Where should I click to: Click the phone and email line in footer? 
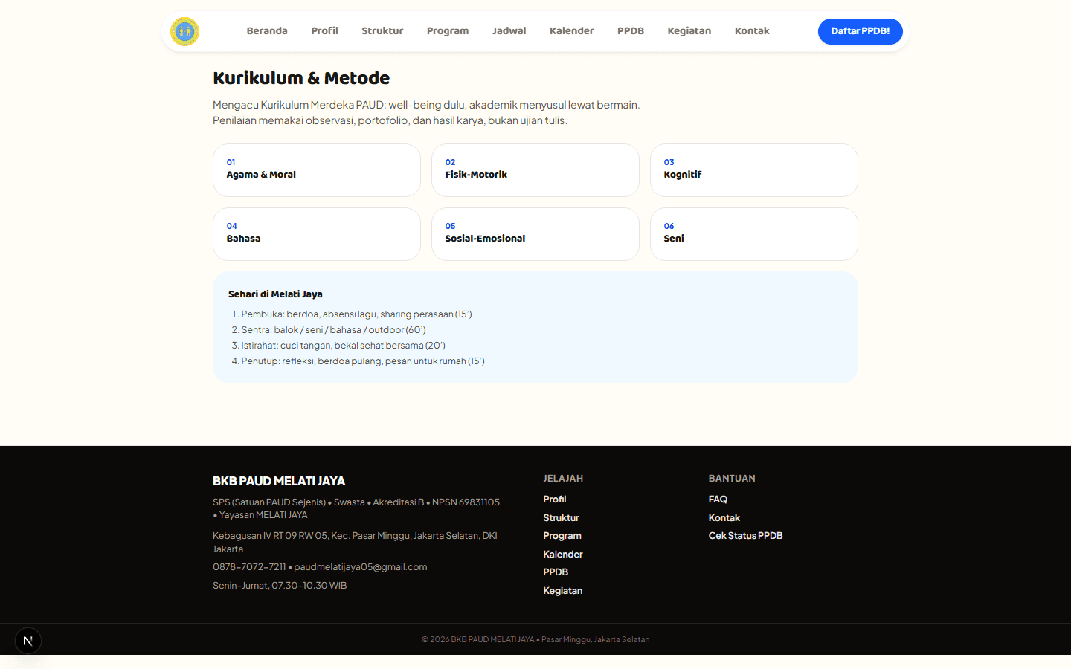320,567
